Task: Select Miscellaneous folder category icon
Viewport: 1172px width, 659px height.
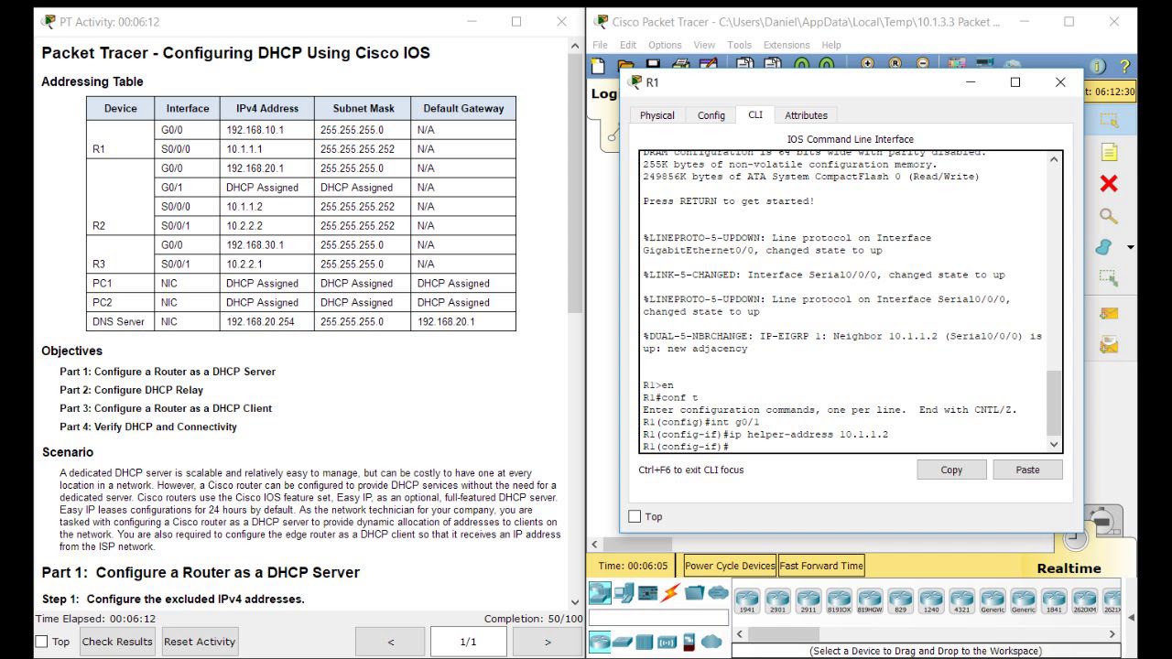Action: click(x=695, y=593)
